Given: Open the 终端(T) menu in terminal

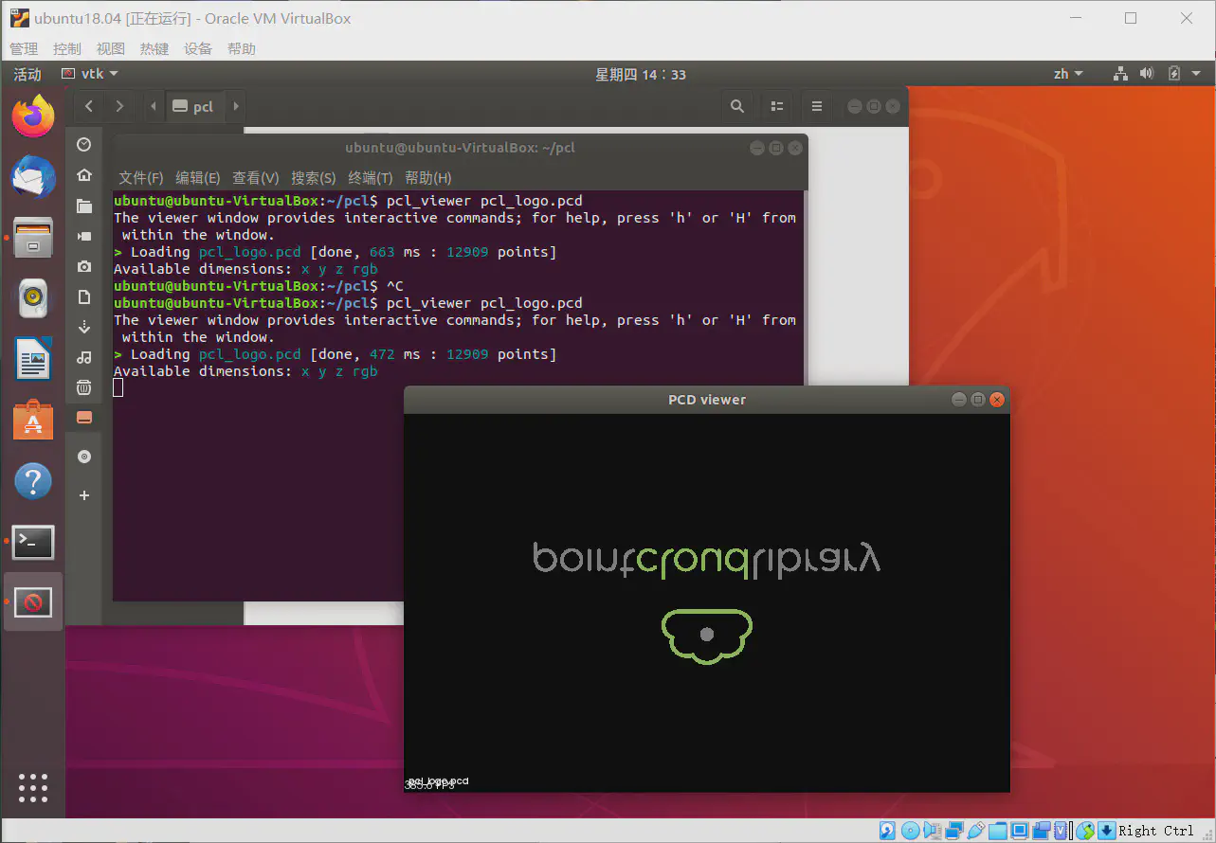Looking at the screenshot, I should click(x=370, y=178).
